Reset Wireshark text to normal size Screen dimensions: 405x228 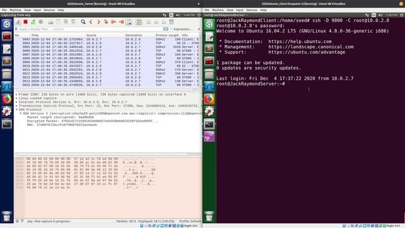point(164,22)
